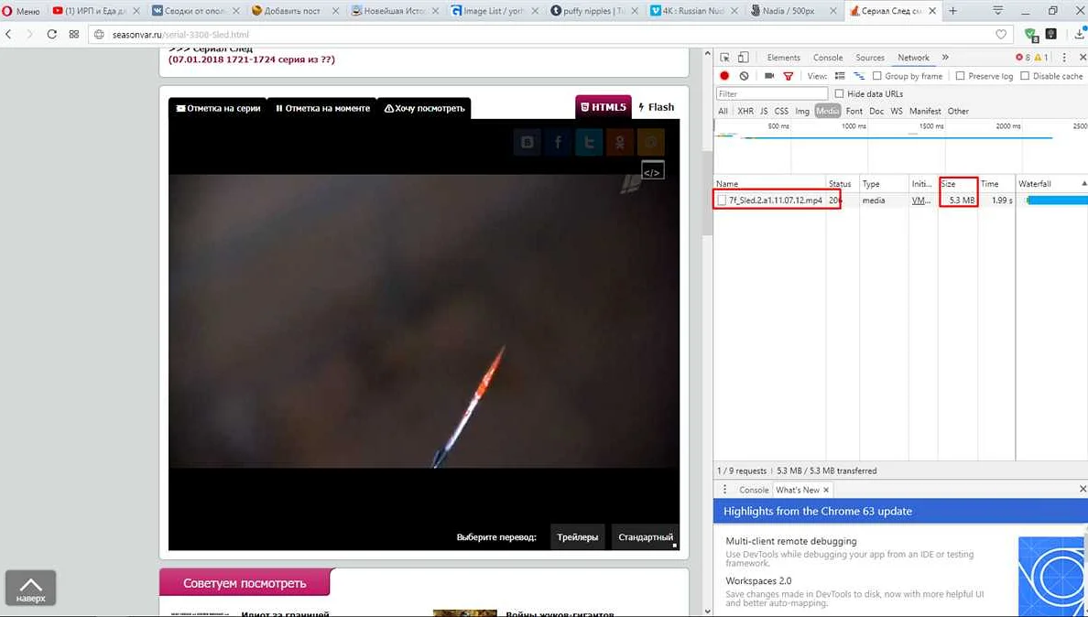Click the clear network log icon
Screen dimensions: 1088x617
[744, 75]
